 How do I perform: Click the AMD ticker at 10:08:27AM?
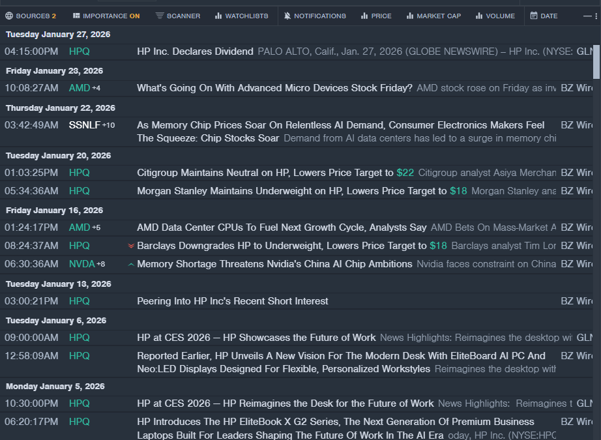tap(80, 88)
